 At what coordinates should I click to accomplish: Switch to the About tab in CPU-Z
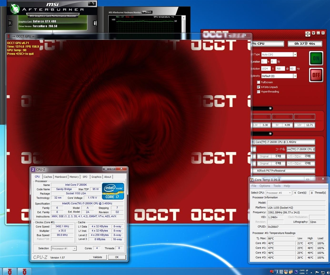[108, 177]
